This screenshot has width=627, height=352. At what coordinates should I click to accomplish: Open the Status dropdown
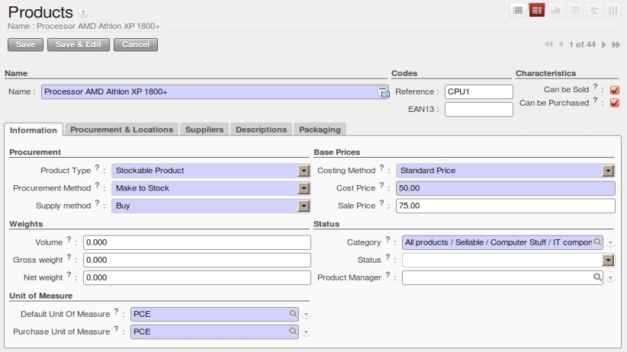click(x=608, y=260)
